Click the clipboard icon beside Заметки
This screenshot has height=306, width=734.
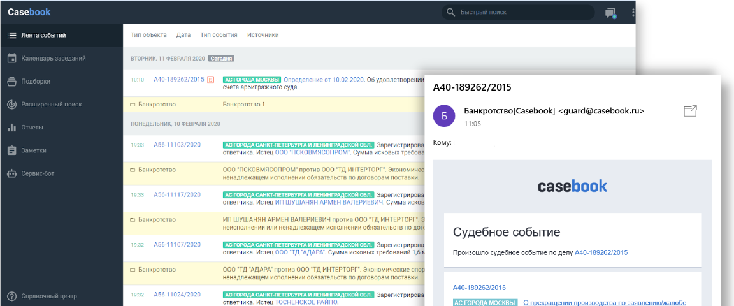(12, 150)
